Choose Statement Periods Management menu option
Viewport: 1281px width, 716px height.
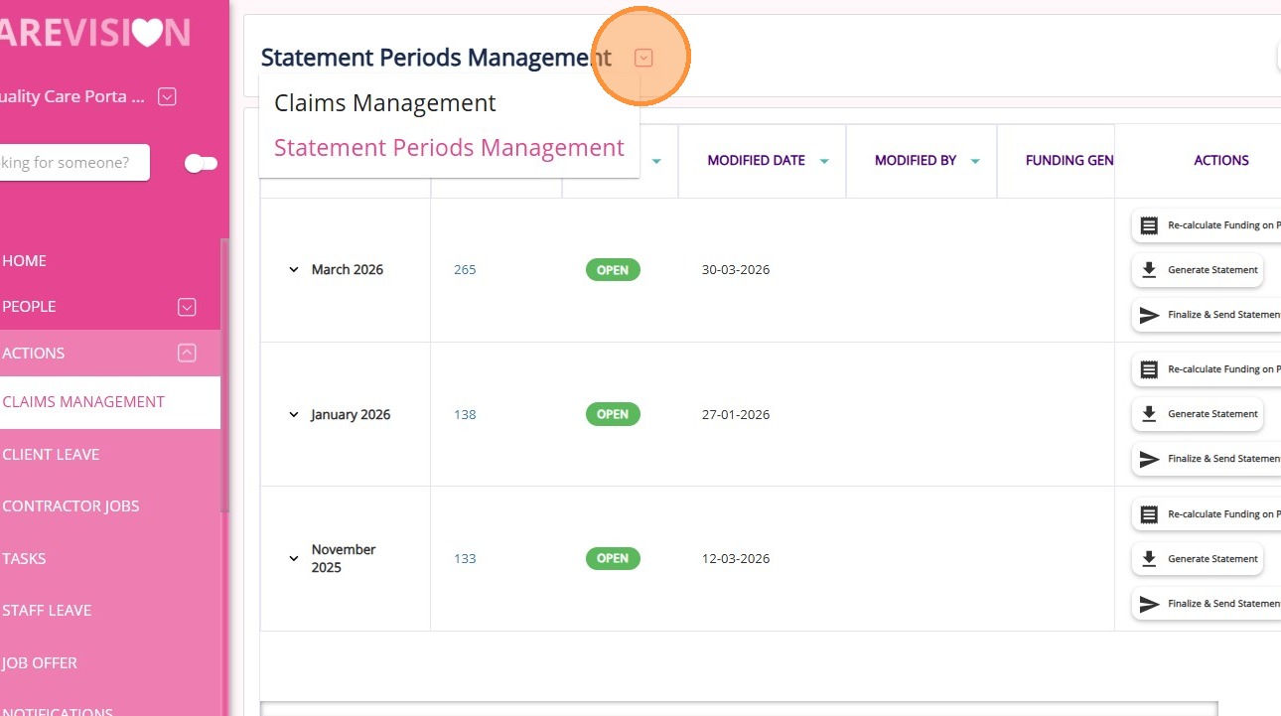tap(449, 148)
